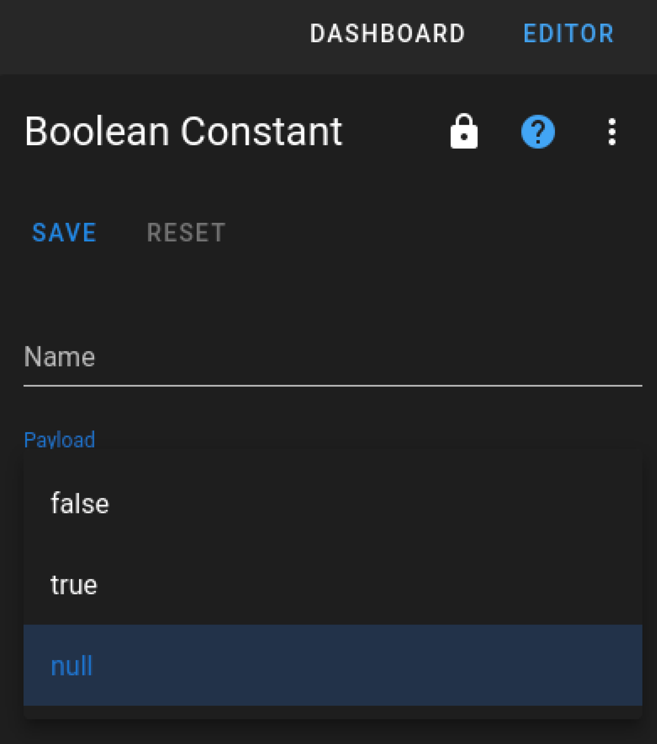Toggle node lock with the padlock icon
657x744 pixels.
coord(464,131)
